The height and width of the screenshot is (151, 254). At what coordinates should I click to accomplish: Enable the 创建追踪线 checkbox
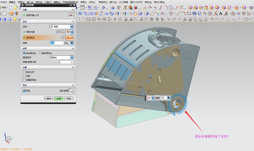coord(24,80)
